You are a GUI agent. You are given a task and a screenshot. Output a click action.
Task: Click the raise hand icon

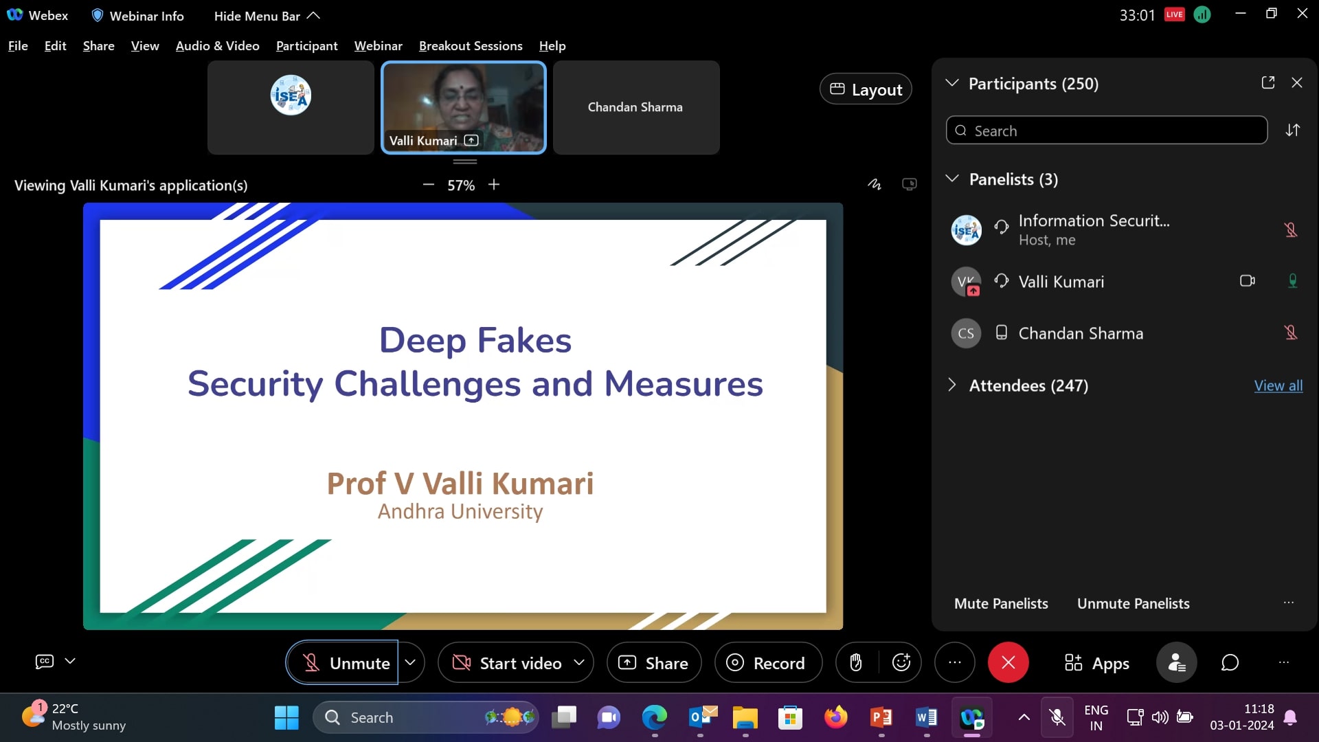[x=856, y=662]
